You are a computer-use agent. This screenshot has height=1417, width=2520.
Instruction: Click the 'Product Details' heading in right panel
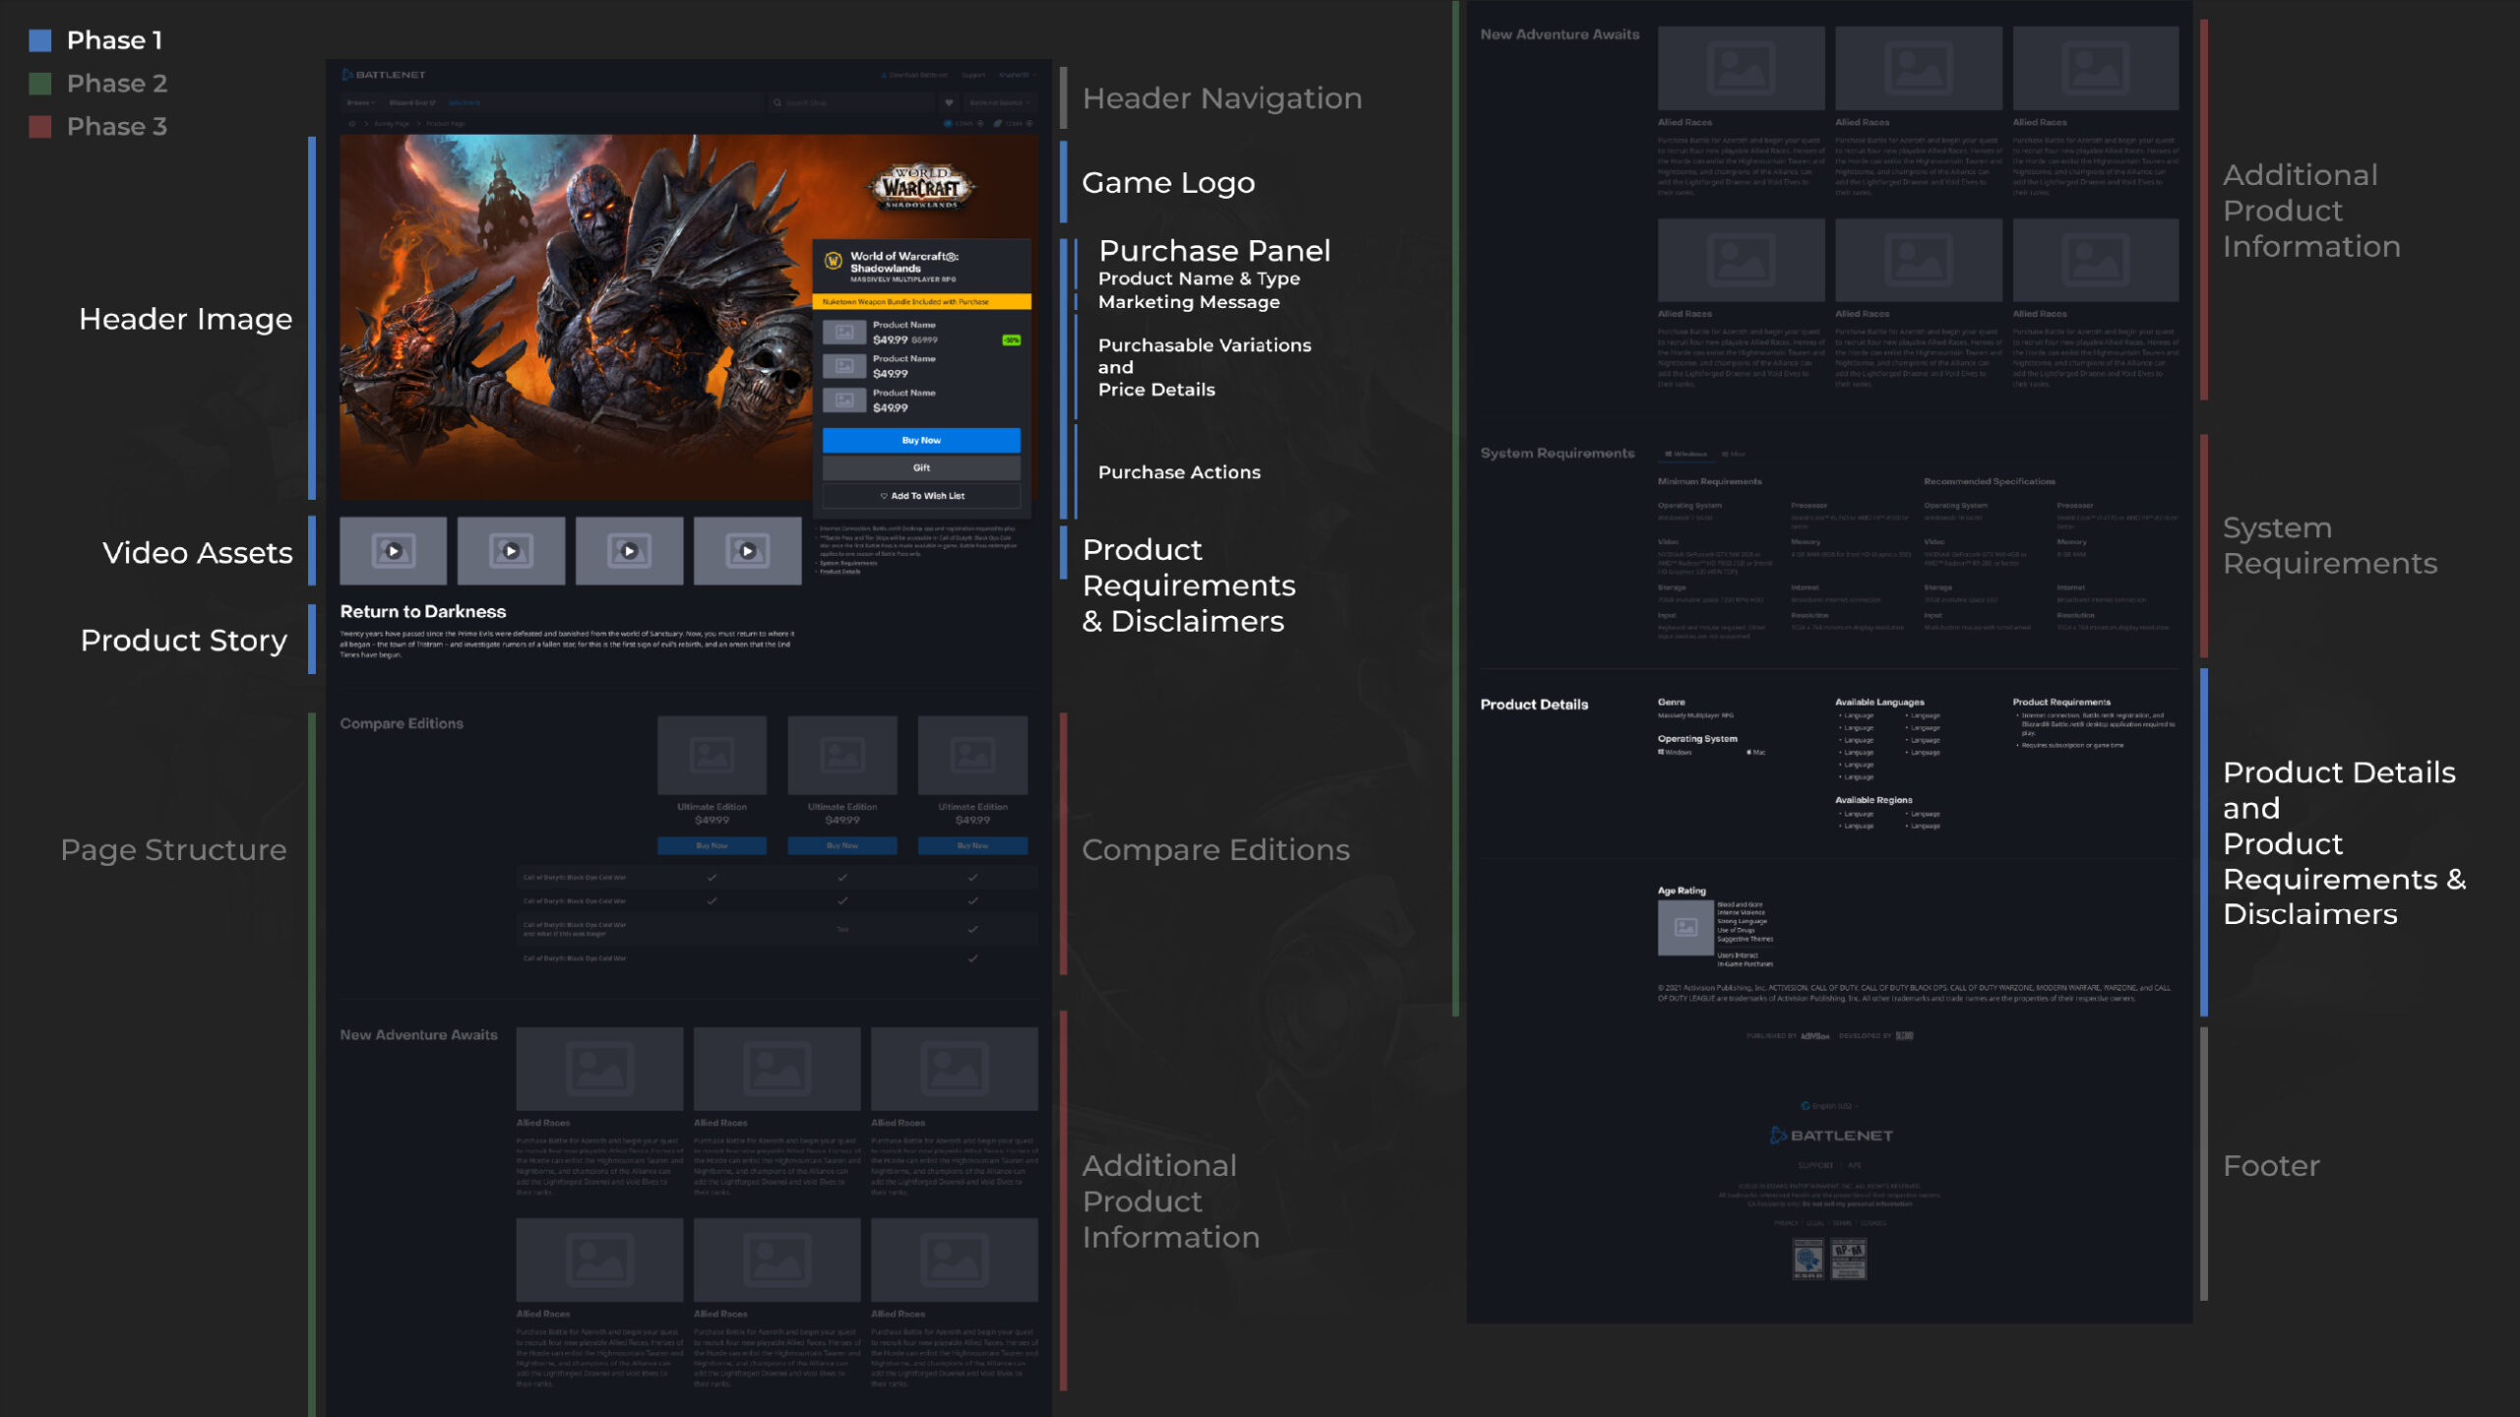1534,705
